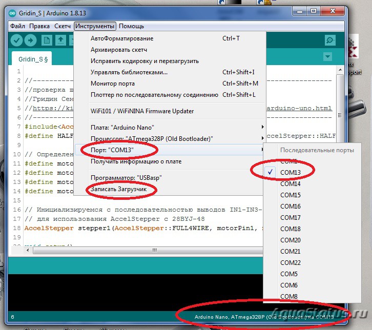
Task: Open the Скетч menu
Action: pos(63,26)
